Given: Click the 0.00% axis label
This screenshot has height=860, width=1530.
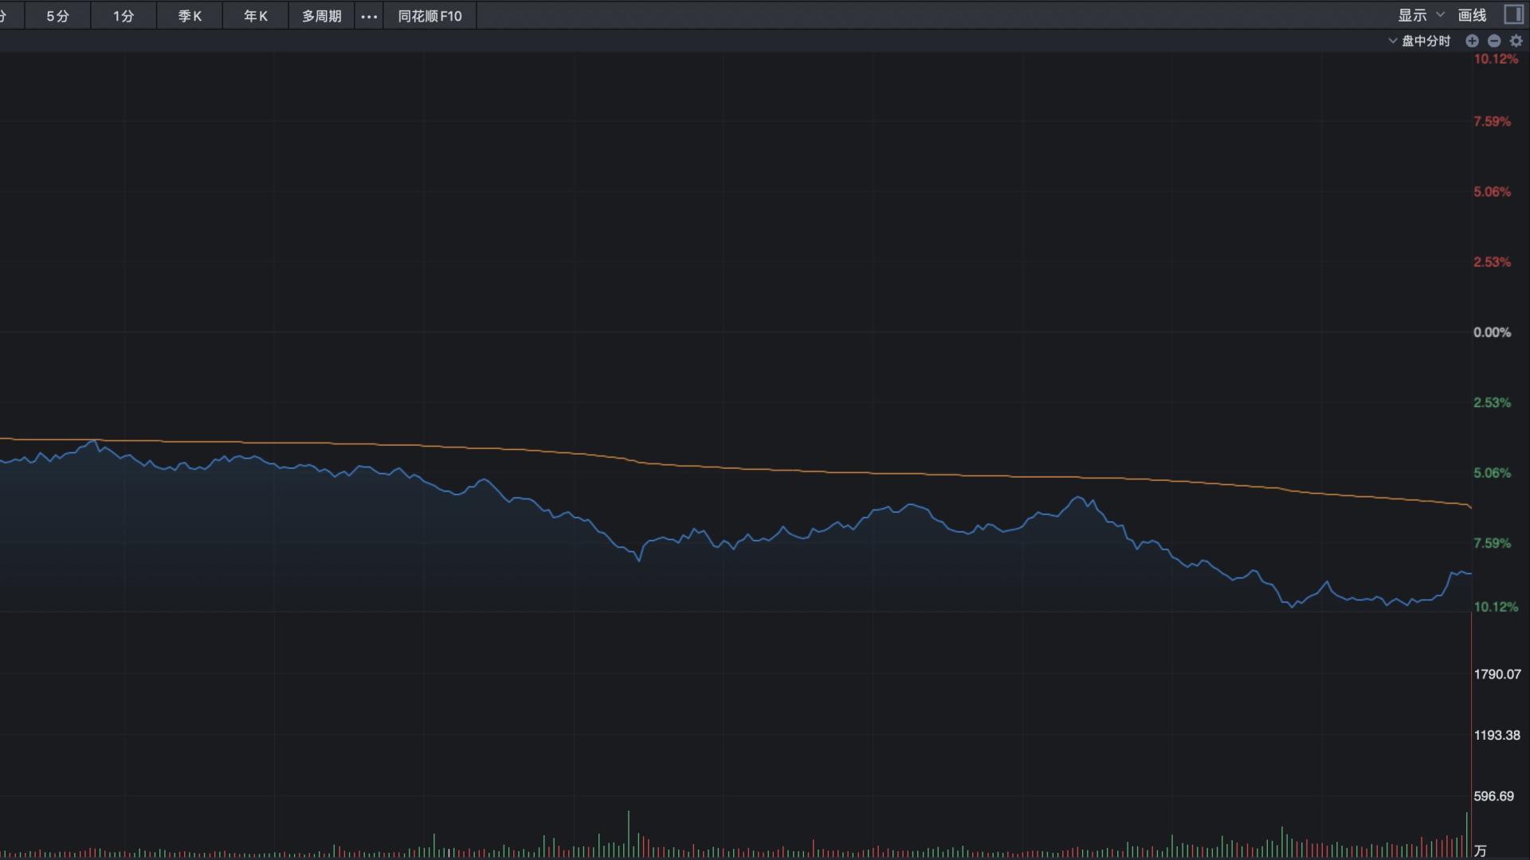Looking at the screenshot, I should coord(1492,332).
